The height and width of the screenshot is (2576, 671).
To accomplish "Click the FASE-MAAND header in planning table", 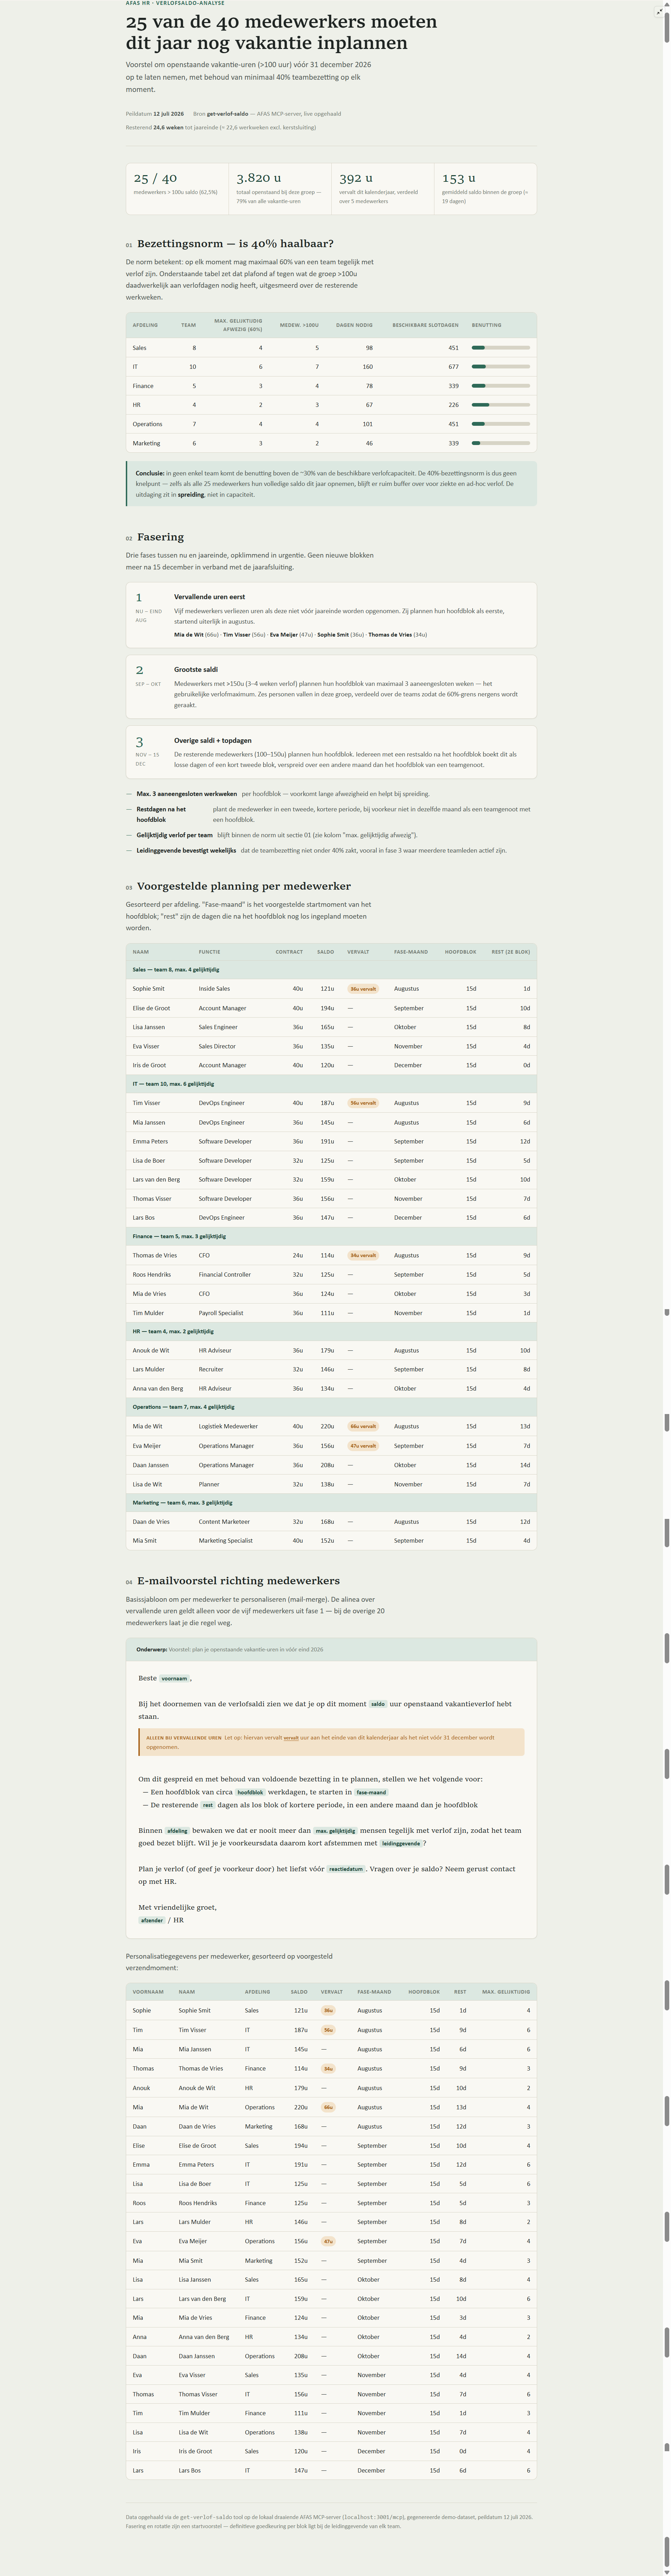I will point(411,952).
